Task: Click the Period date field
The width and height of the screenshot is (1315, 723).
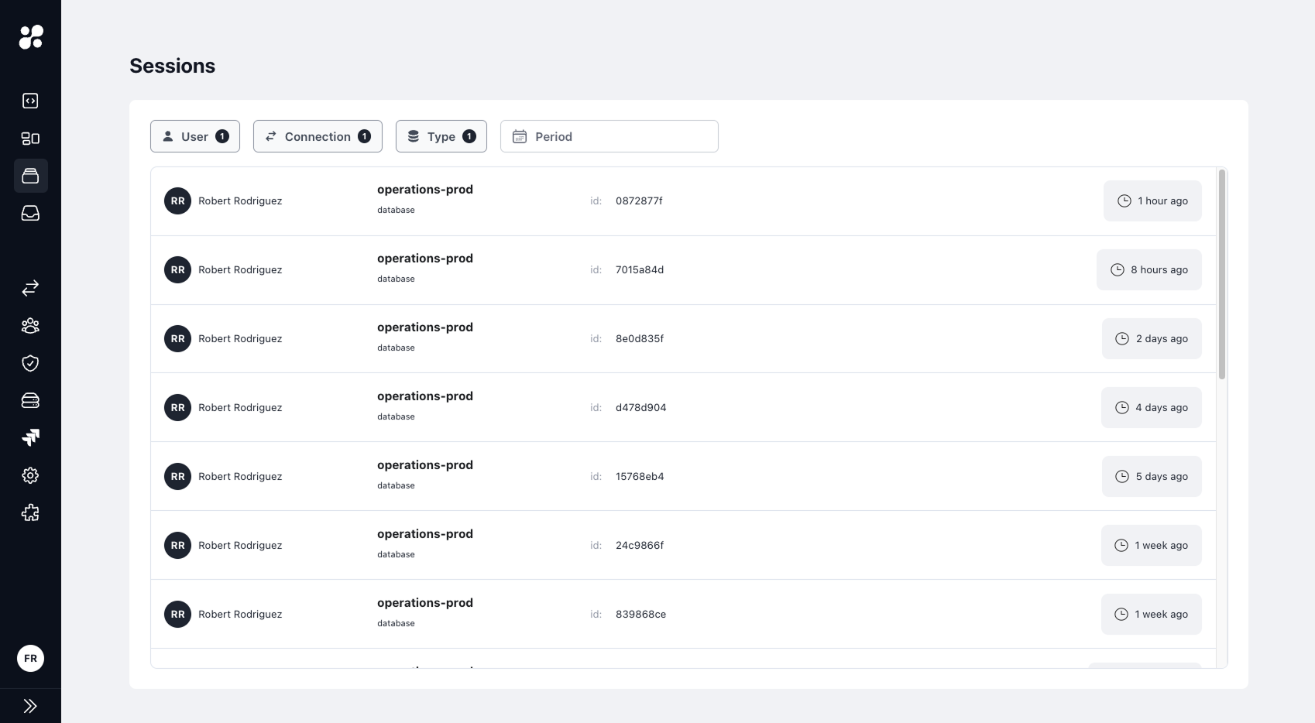Action: point(609,136)
